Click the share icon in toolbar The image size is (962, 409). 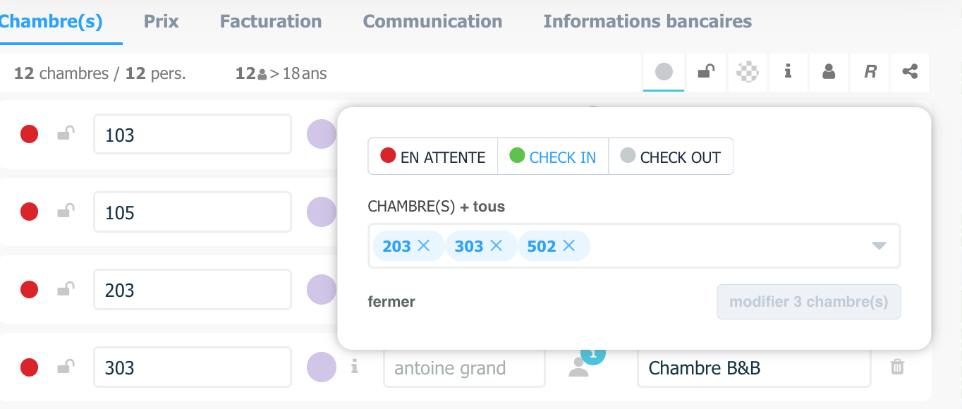(x=910, y=72)
